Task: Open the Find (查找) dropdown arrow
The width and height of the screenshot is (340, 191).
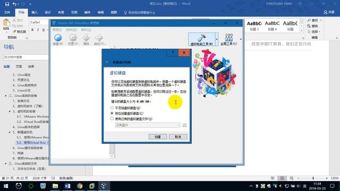Action: click(321, 20)
